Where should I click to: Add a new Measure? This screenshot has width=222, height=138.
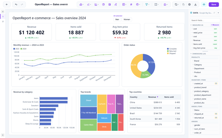coord(215,25)
